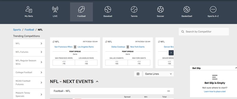The height and width of the screenshot is (99, 237).
Task: Click the Trending Competitions heading
Action: (26, 36)
